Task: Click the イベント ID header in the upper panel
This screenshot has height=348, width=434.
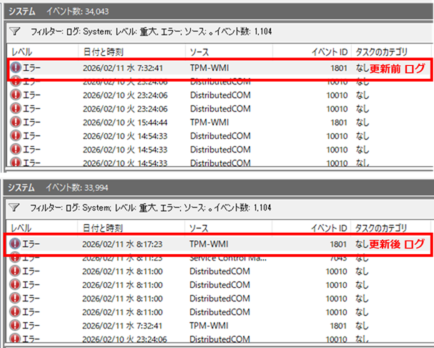Action: (329, 52)
